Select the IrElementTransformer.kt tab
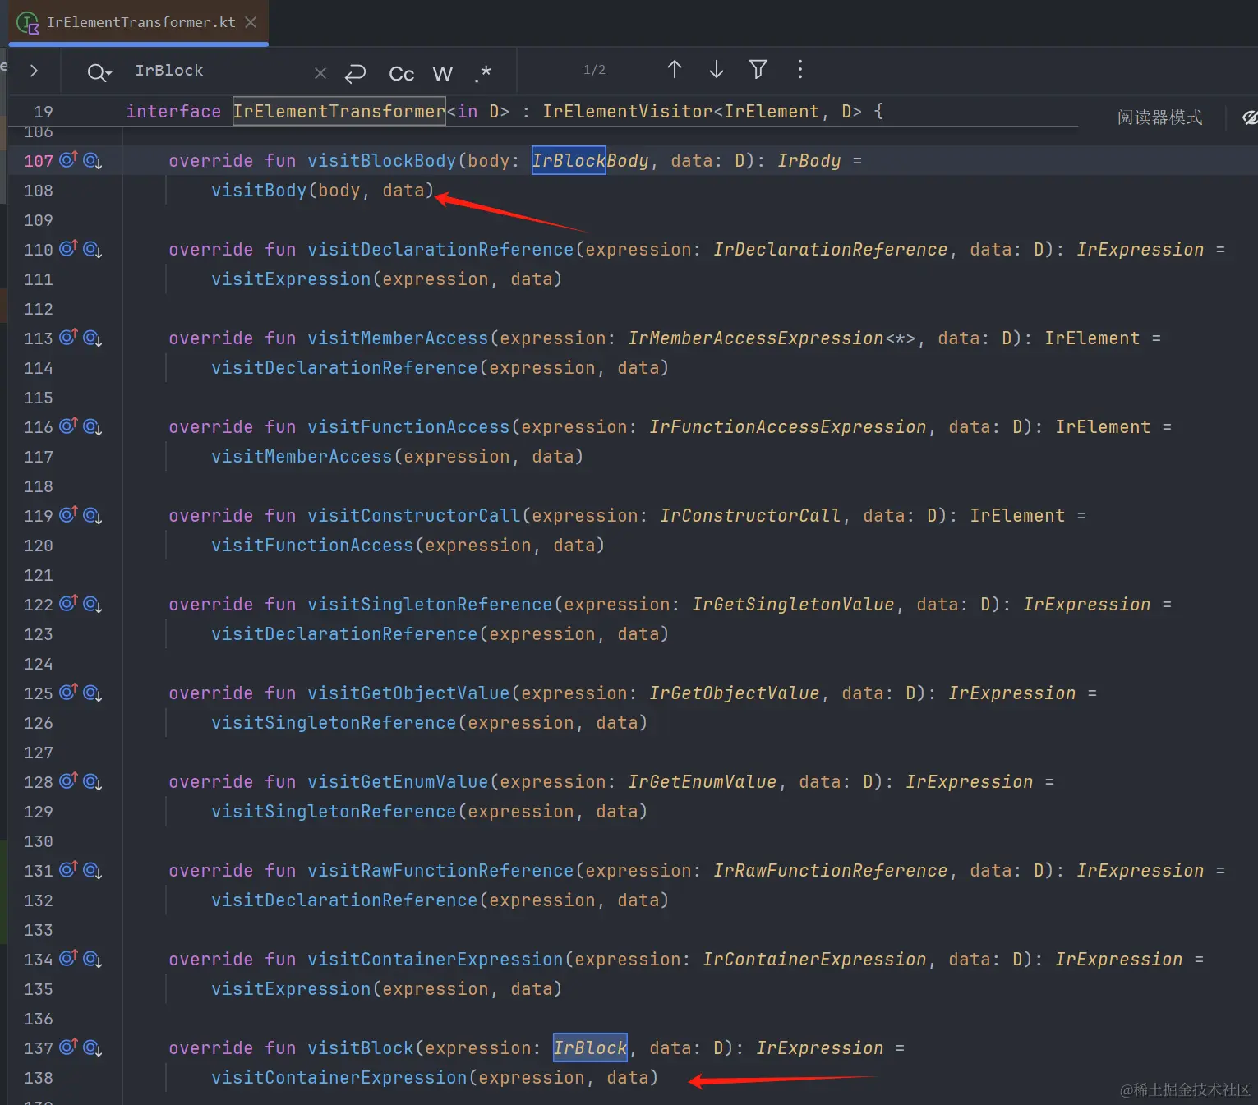Image resolution: width=1258 pixels, height=1105 pixels. (x=140, y=22)
